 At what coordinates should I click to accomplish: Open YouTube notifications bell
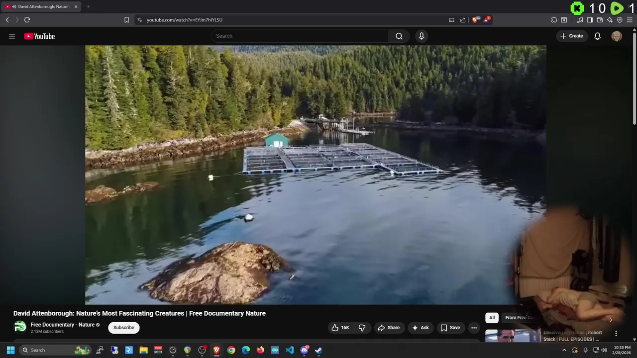pos(598,36)
